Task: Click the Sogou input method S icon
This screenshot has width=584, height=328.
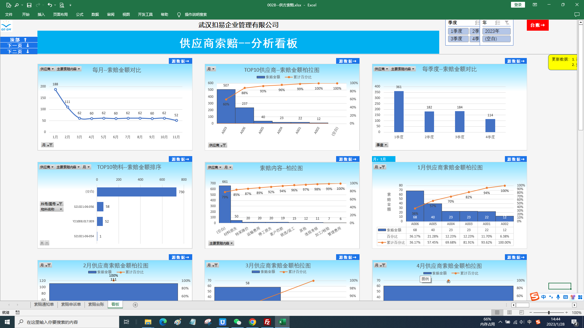Action: 534,296
